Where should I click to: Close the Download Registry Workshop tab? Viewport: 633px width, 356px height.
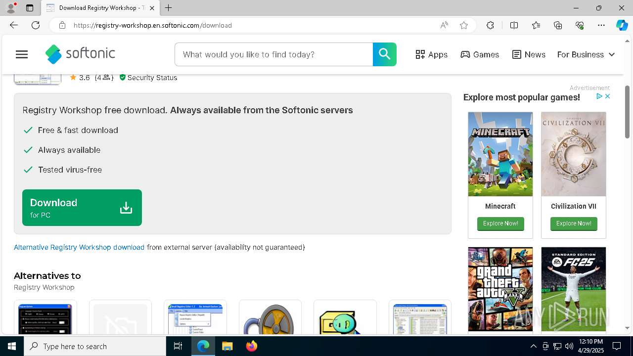pos(152,8)
